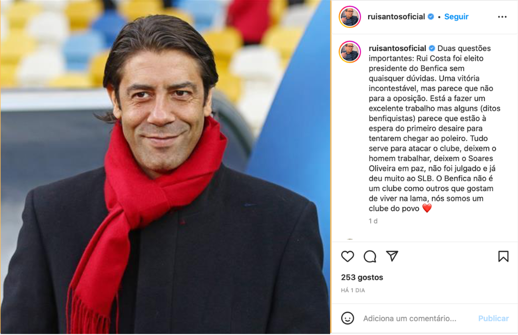This screenshot has width=518, height=335.
Task: Click the header profile avatar
Action: [x=349, y=16]
